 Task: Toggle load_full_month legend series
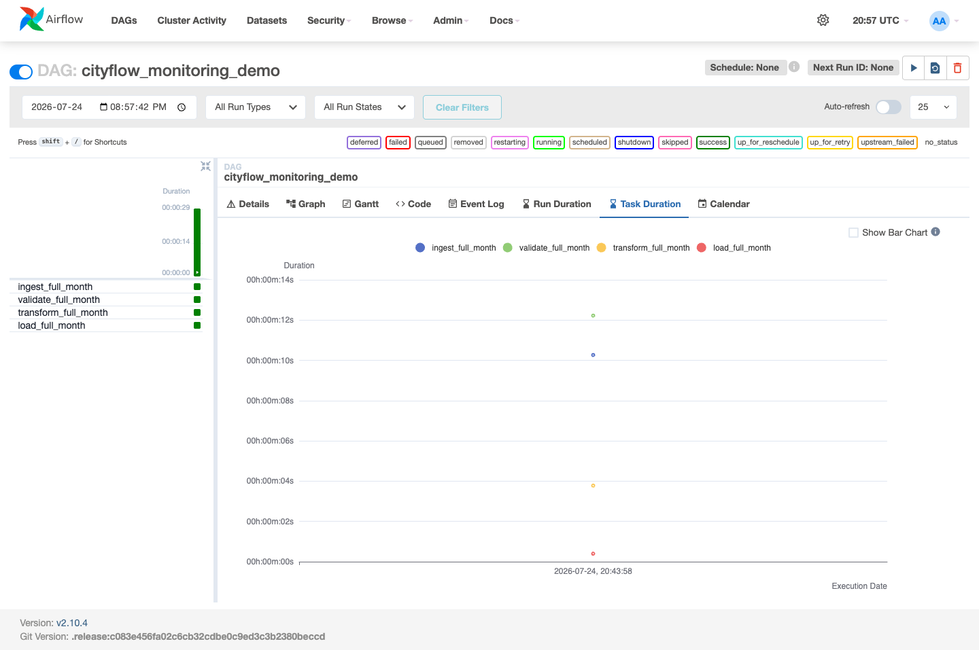[734, 248]
